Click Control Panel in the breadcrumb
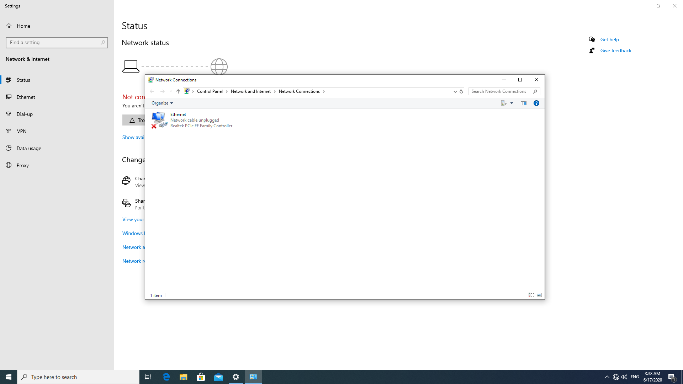 coord(210,91)
